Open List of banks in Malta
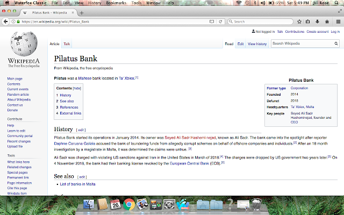 pos(77,184)
